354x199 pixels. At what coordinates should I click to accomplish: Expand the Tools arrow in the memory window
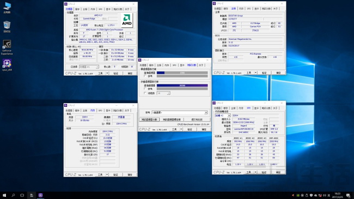pos(107,174)
